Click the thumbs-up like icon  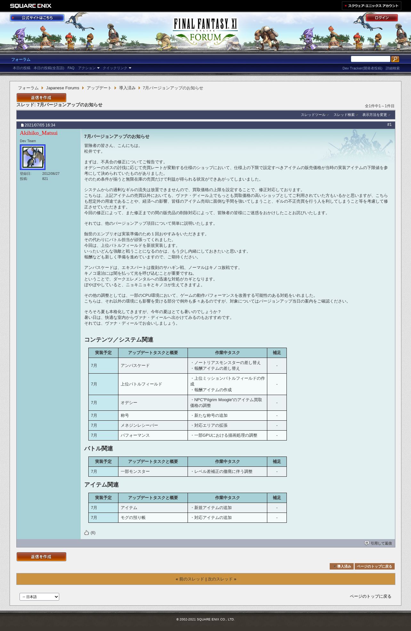(x=86, y=533)
